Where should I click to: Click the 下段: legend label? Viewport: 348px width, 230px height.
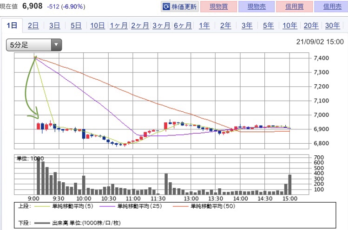(24, 223)
